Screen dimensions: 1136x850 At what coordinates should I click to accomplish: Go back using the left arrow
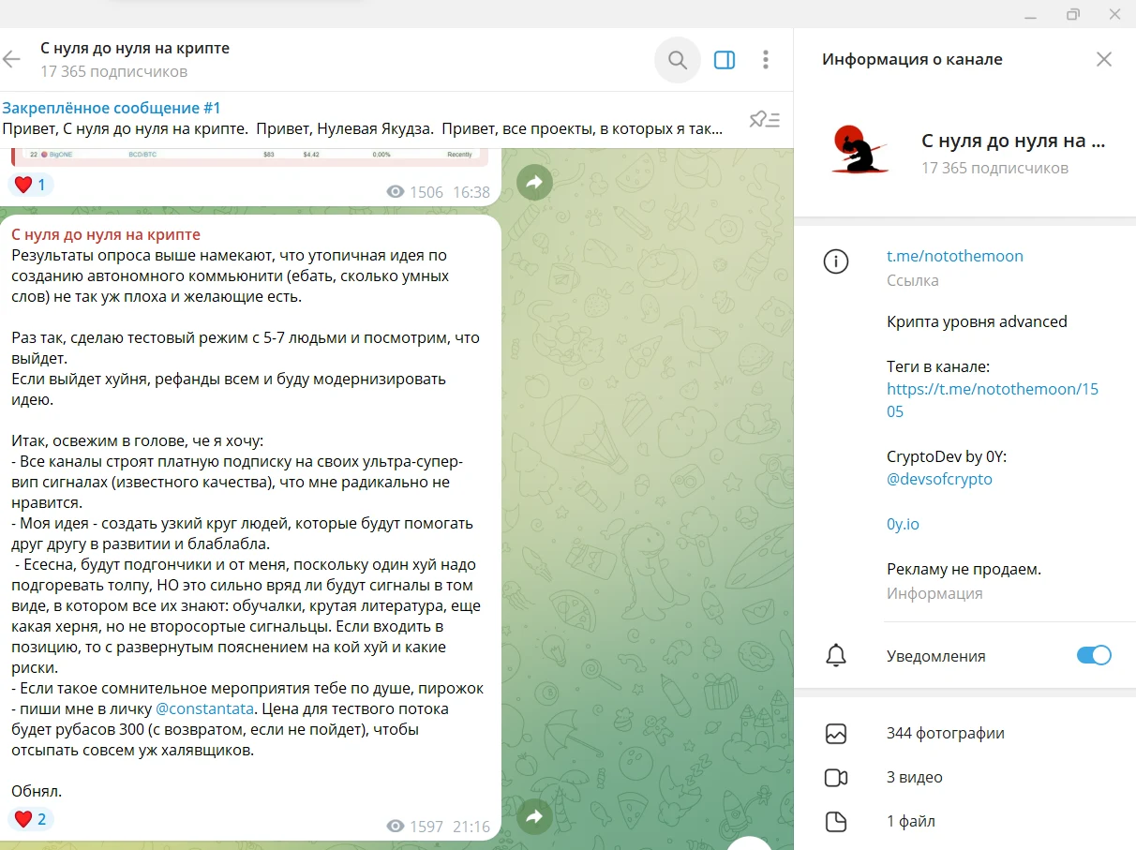(x=11, y=60)
